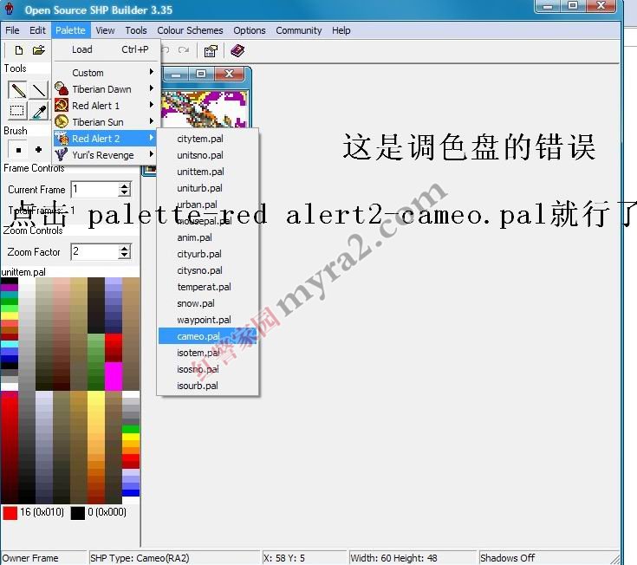Select uniturb.pal palette
The width and height of the screenshot is (637, 565).
pyautogui.click(x=208, y=188)
